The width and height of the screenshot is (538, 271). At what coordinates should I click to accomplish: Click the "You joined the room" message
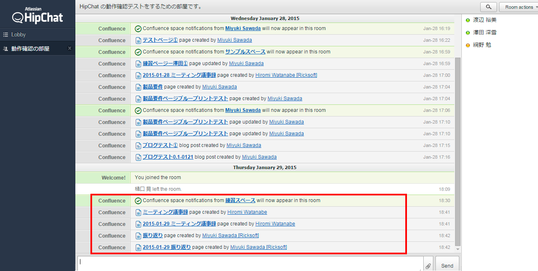pos(158,177)
